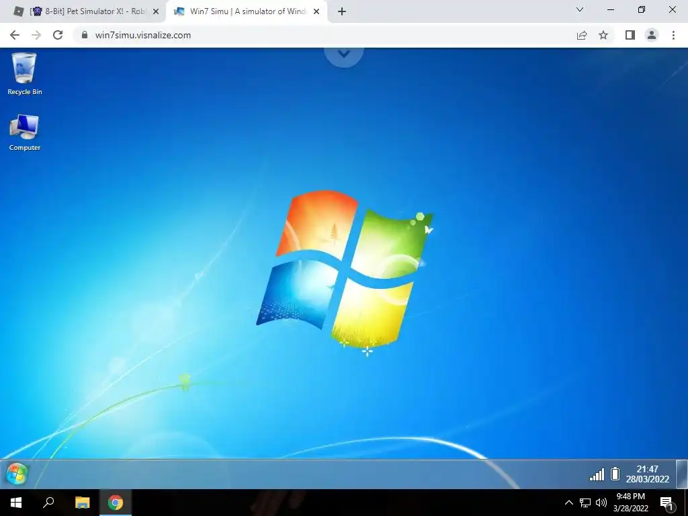The image size is (688, 516).
Task: Open the tab search dropdown arrow
Action: pyautogui.click(x=580, y=9)
